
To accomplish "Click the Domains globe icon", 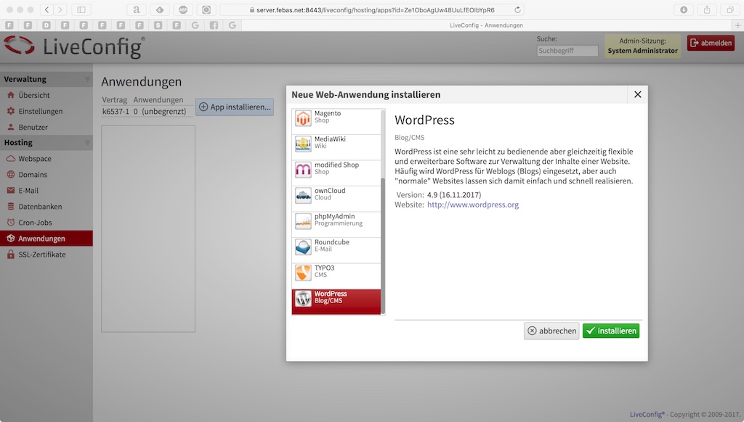I will (x=10, y=174).
